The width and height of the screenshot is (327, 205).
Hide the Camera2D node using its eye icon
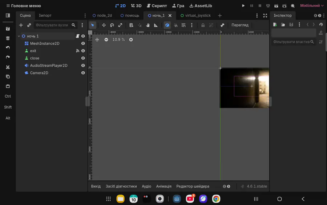point(83,73)
